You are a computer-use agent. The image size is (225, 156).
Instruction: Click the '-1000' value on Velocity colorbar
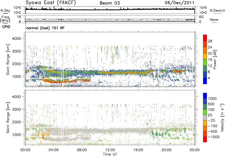coord(213,137)
